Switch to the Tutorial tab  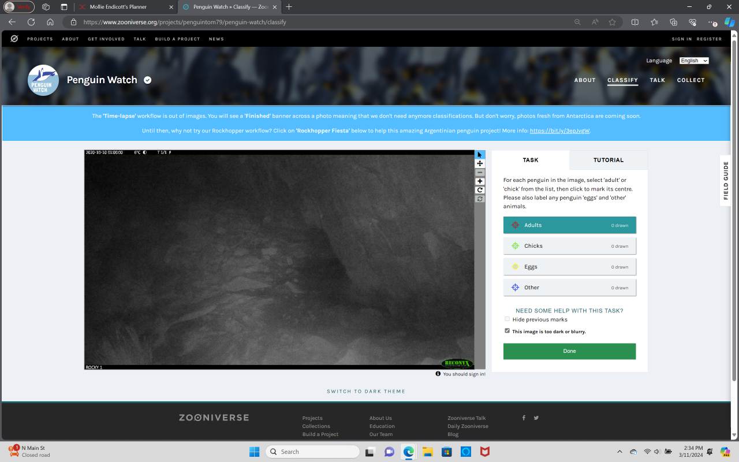click(608, 160)
